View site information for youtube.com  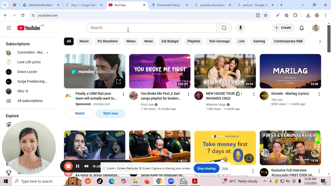[x=33, y=15]
